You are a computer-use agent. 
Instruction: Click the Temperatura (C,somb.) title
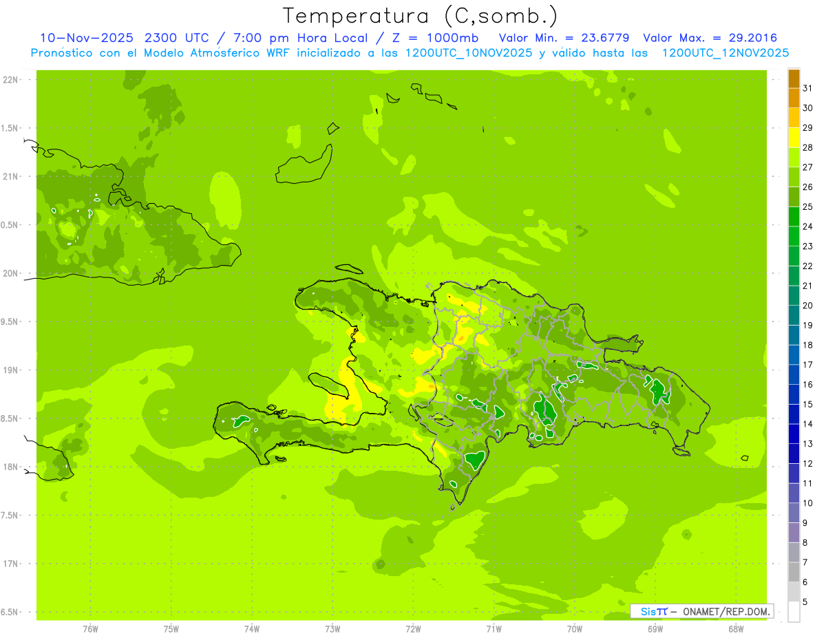tap(421, 16)
